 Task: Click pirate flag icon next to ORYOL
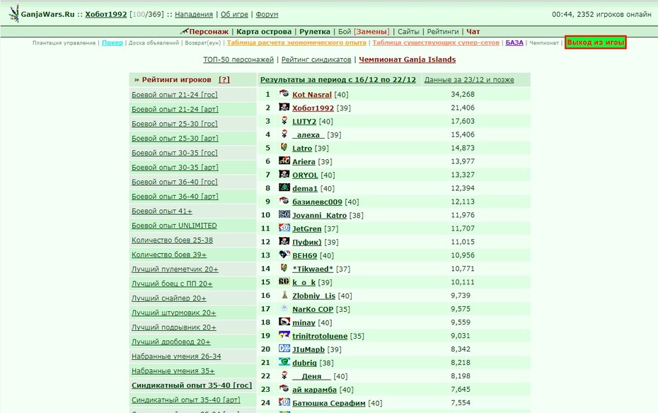click(x=284, y=174)
